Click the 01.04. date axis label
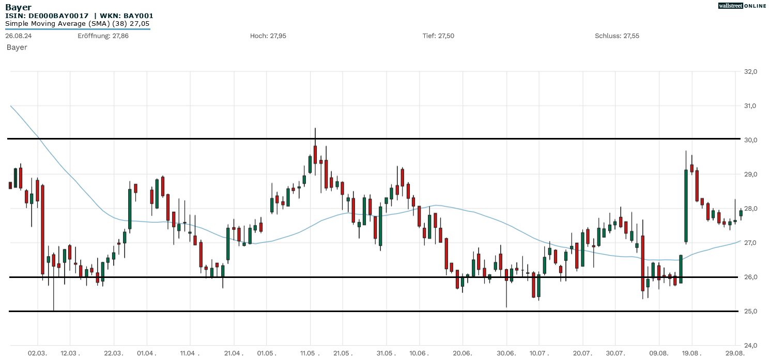The height and width of the screenshot is (356, 770). (147, 352)
